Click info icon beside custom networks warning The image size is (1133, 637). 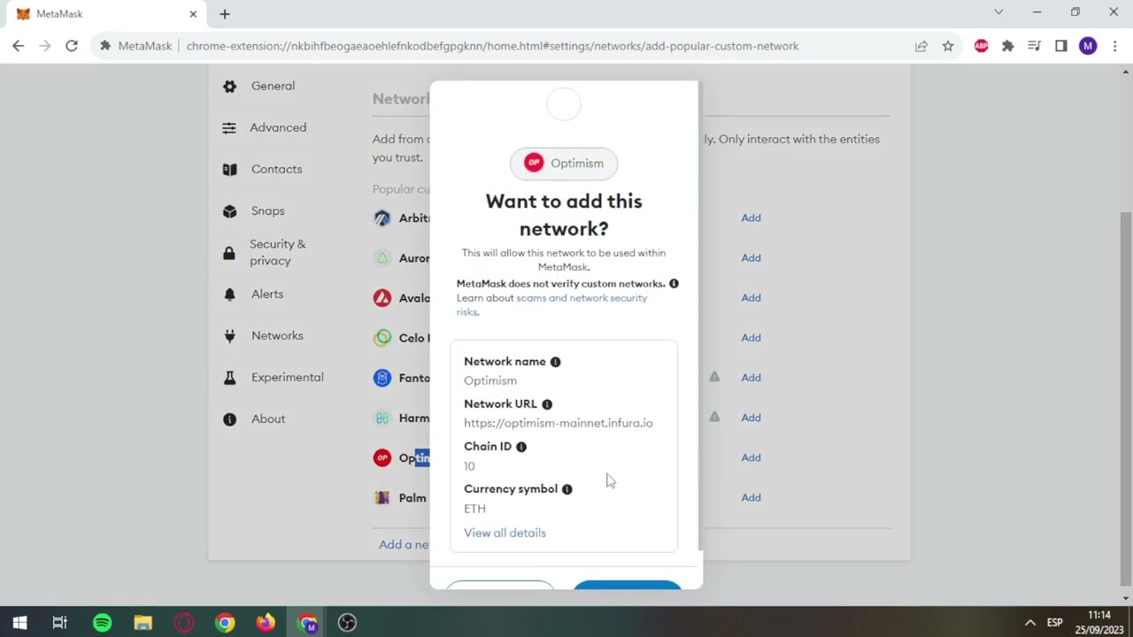(x=674, y=283)
